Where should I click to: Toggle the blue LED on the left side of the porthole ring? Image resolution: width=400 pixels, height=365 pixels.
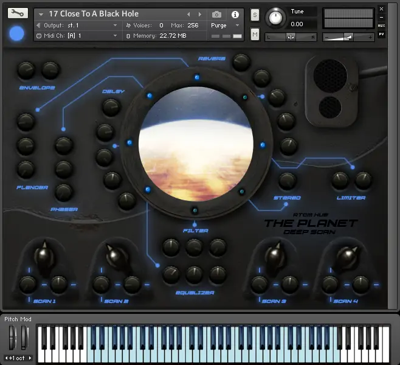click(x=129, y=142)
